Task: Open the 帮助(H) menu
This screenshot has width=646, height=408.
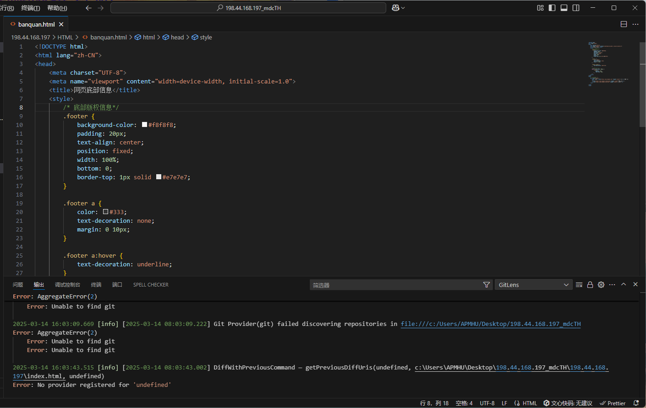Action: tap(57, 8)
